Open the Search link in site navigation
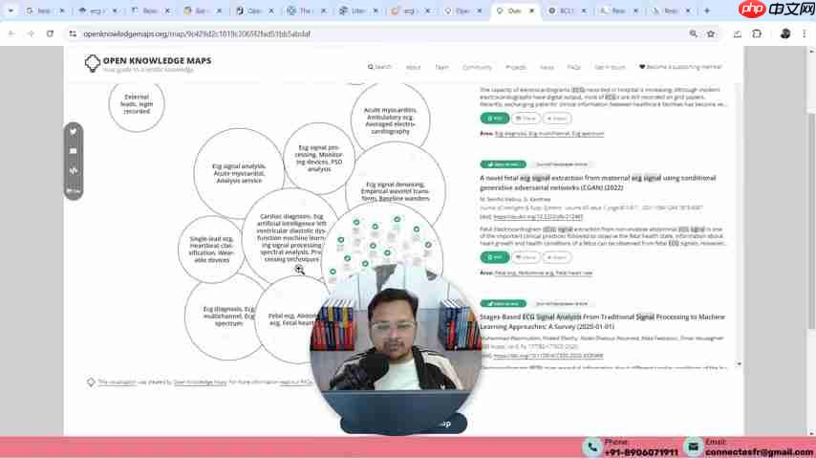This screenshot has height=459, width=816. (x=379, y=67)
